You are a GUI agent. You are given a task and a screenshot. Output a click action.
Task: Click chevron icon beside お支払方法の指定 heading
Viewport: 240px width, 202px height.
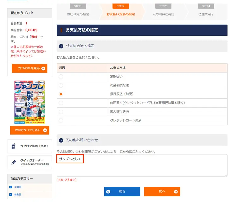[61, 46]
